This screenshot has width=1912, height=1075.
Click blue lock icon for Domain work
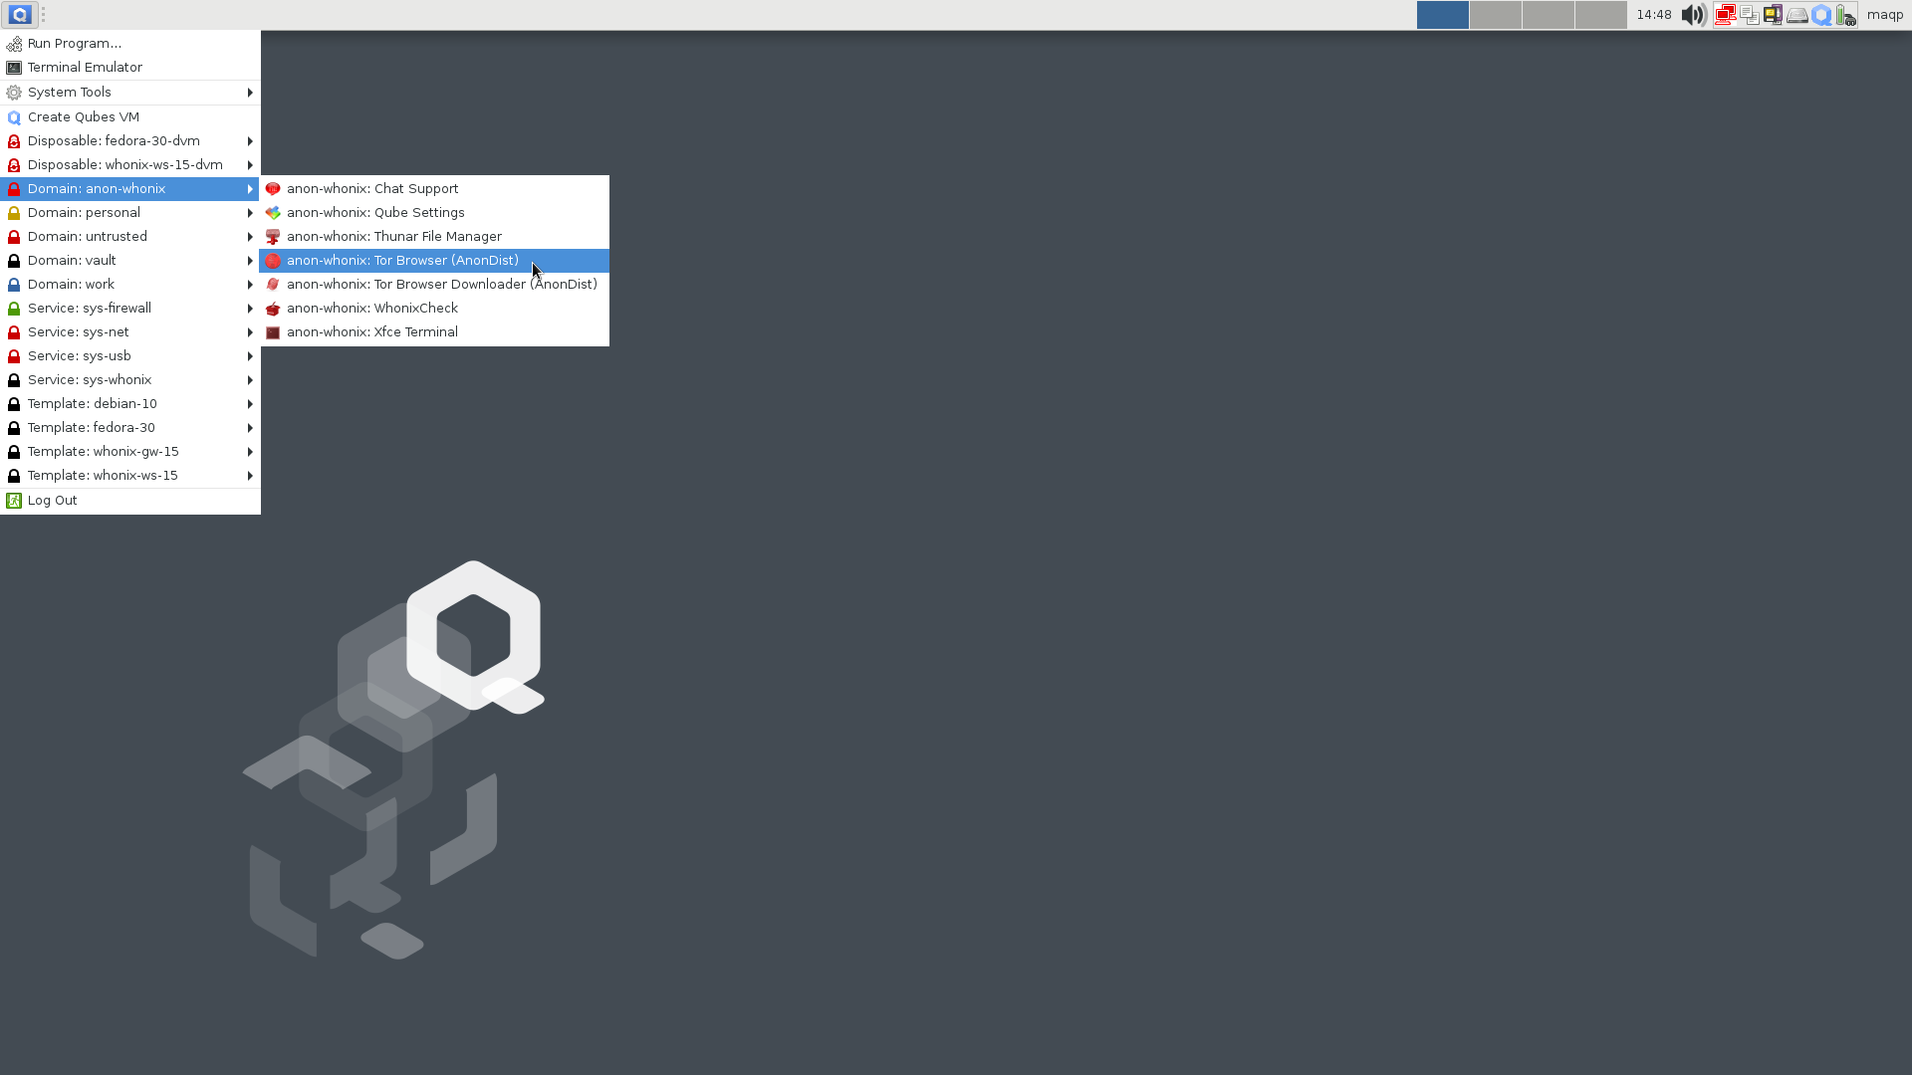point(14,285)
